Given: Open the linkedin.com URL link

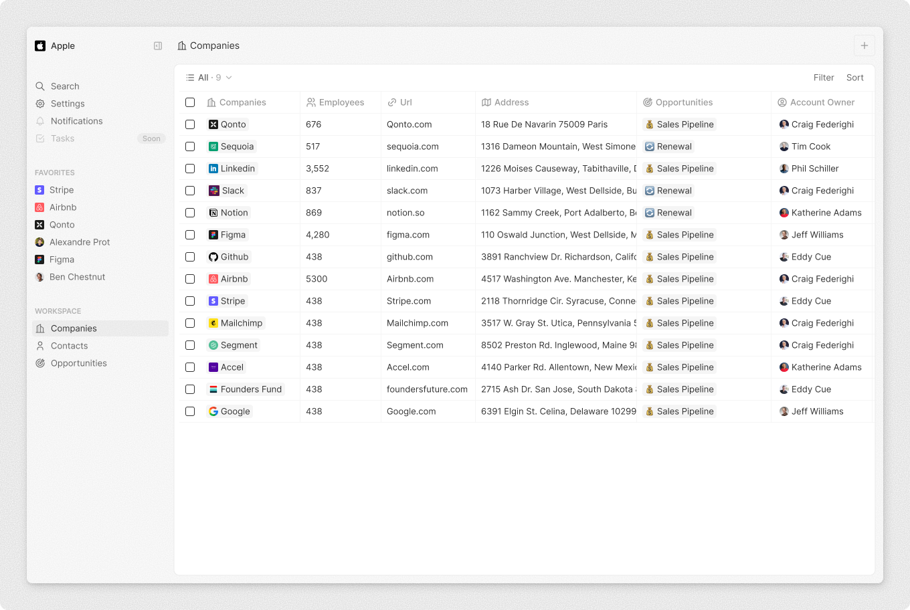Looking at the screenshot, I should point(412,169).
